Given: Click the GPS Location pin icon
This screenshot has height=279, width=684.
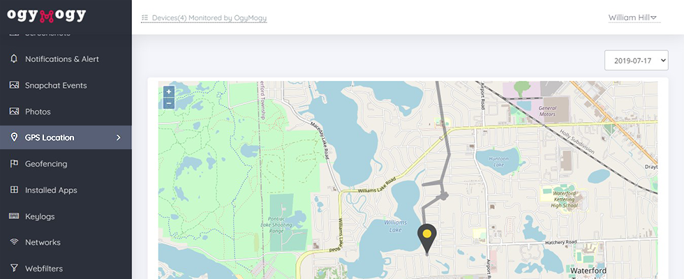Looking at the screenshot, I should tap(14, 137).
